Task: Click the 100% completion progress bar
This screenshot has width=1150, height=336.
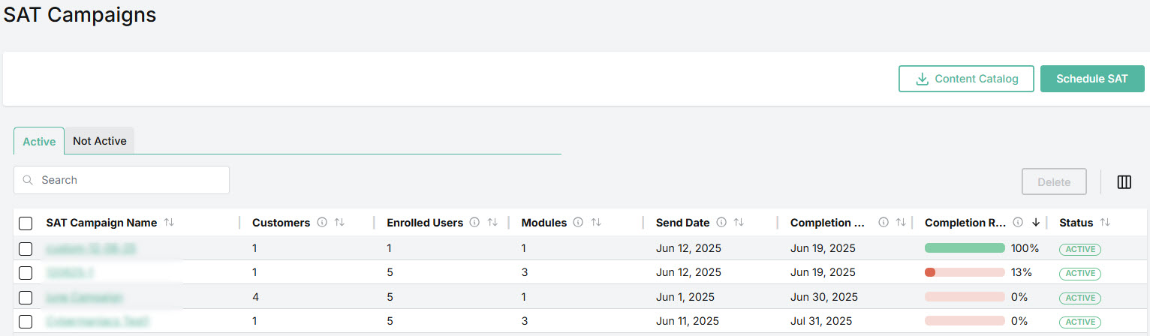Action: tap(965, 248)
